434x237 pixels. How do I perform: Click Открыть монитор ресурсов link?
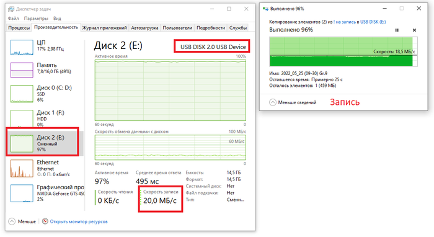(x=79, y=221)
